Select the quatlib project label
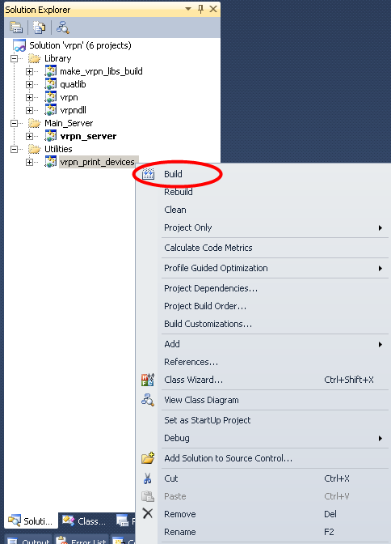 [73, 84]
